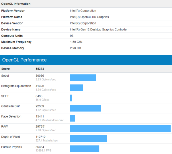Click the overall score 55373
This screenshot has width=172, height=154.
point(40,69)
